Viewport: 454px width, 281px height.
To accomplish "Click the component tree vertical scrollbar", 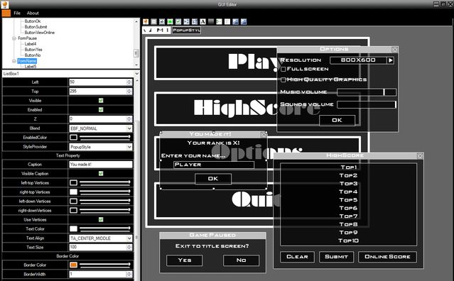I will point(136,43).
